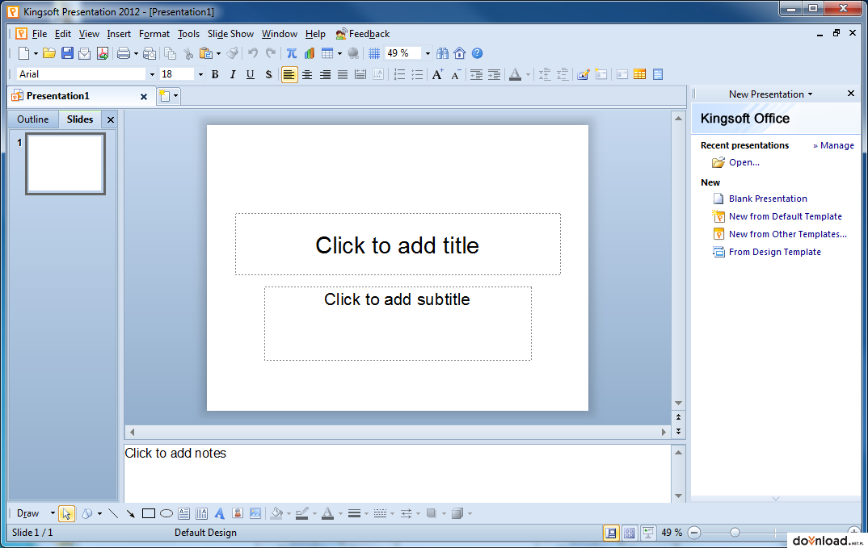
Task: Decrease font size with the A- icon
Action: coord(456,74)
